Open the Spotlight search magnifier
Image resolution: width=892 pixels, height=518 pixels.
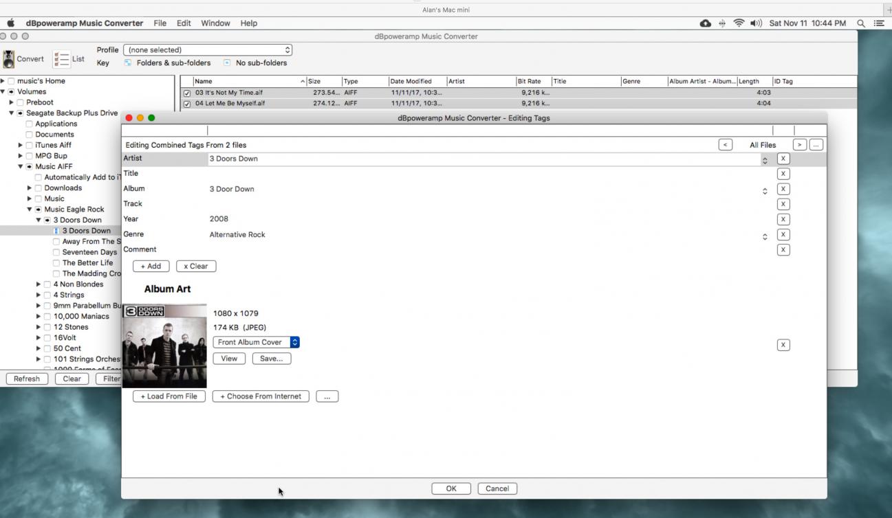[x=861, y=23]
